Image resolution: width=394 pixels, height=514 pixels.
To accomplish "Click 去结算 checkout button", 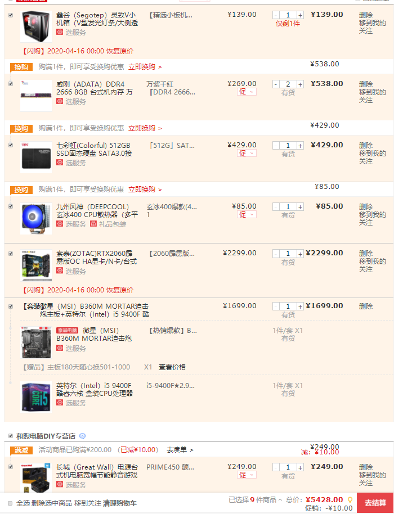I will click(x=375, y=503).
